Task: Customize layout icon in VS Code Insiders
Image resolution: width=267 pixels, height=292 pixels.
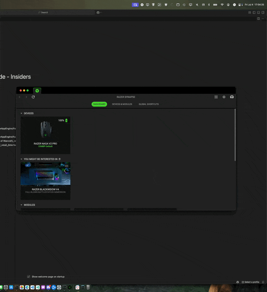Action: pyautogui.click(x=250, y=12)
